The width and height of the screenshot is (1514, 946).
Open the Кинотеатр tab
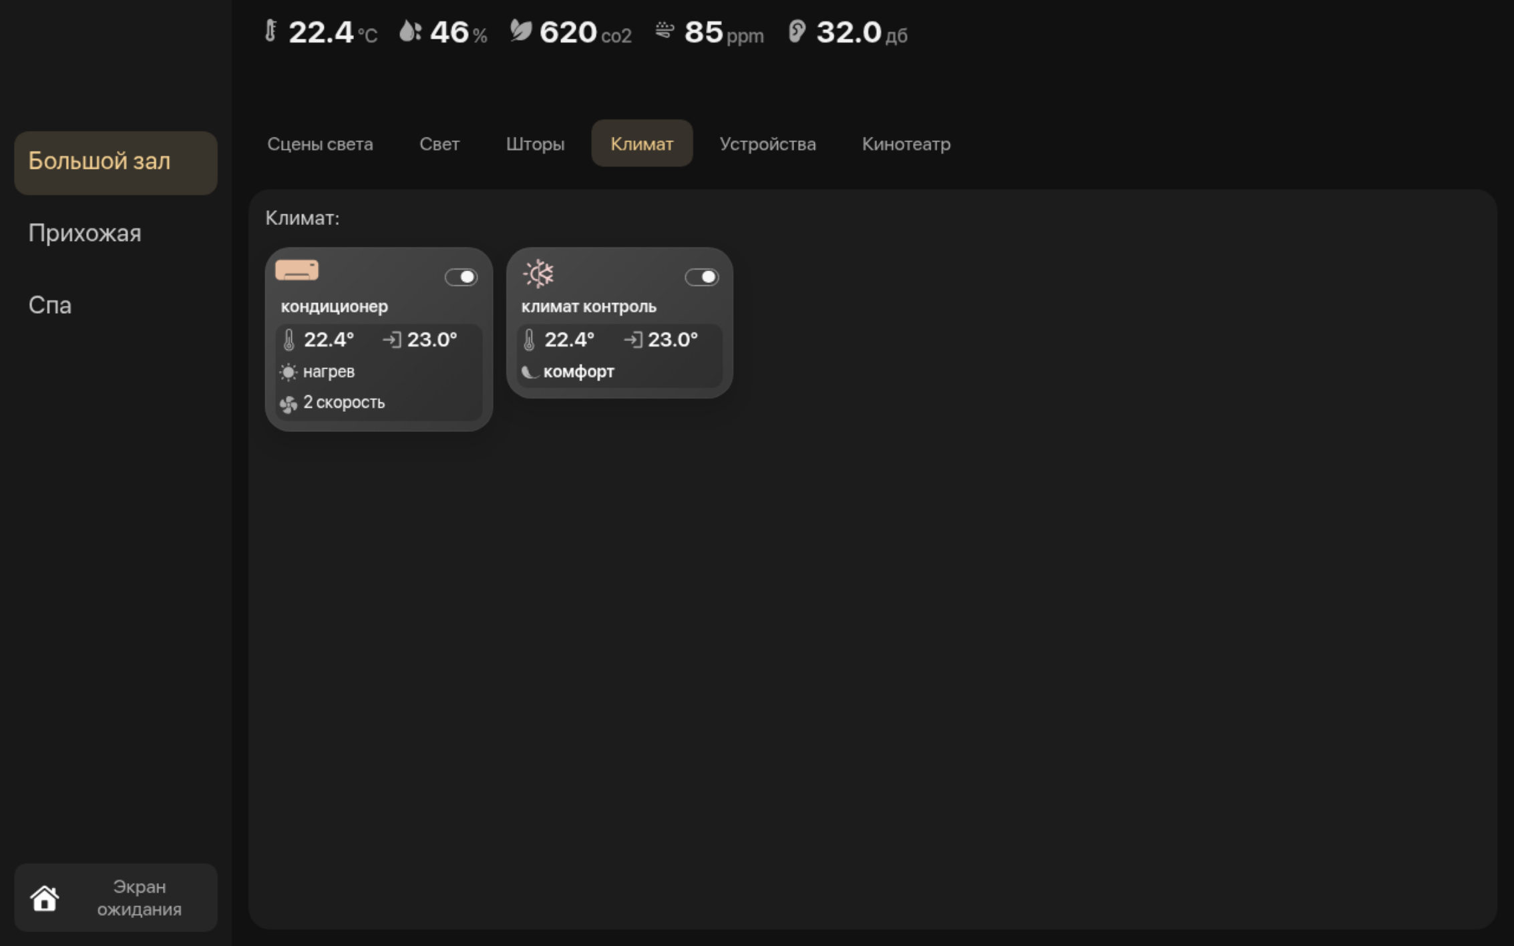tap(906, 144)
